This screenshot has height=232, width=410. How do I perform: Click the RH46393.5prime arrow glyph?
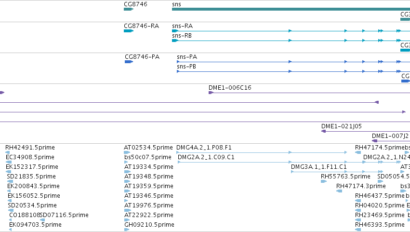(x=358, y=230)
